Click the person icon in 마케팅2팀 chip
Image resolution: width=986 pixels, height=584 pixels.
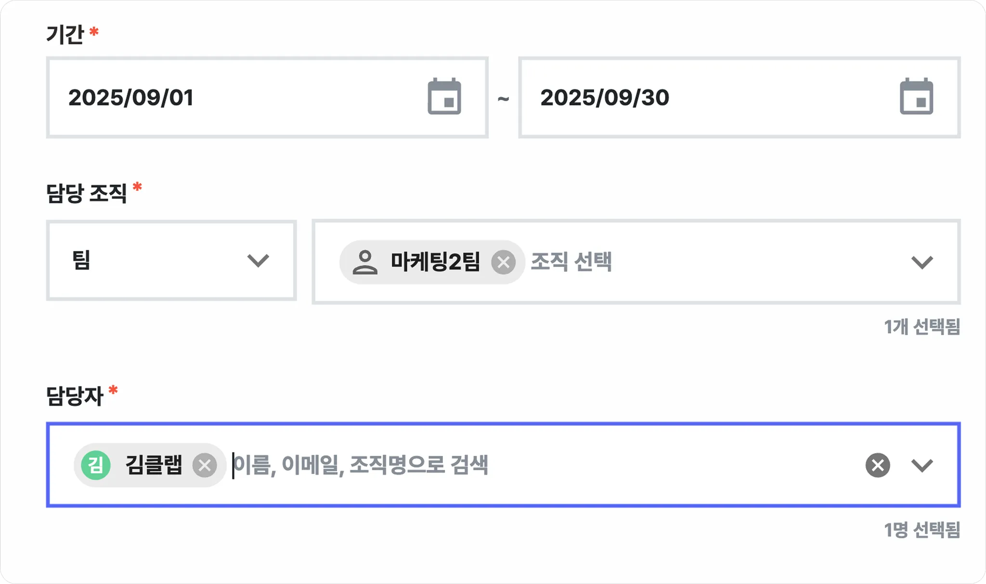point(365,262)
